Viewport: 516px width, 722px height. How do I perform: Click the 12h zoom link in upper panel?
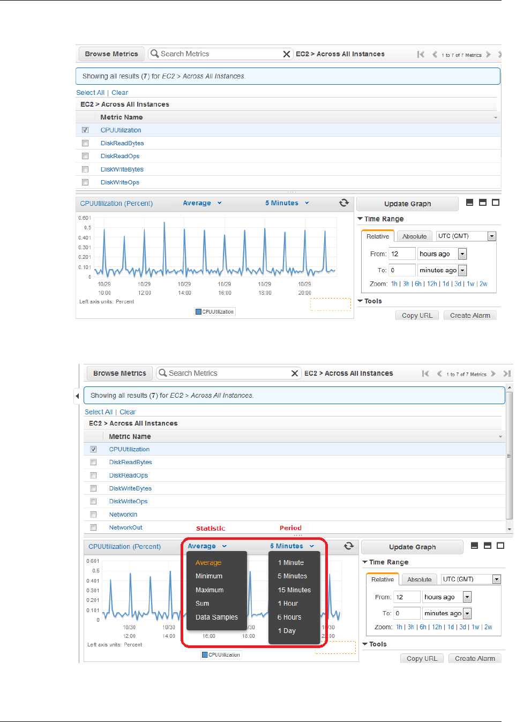[x=432, y=284]
